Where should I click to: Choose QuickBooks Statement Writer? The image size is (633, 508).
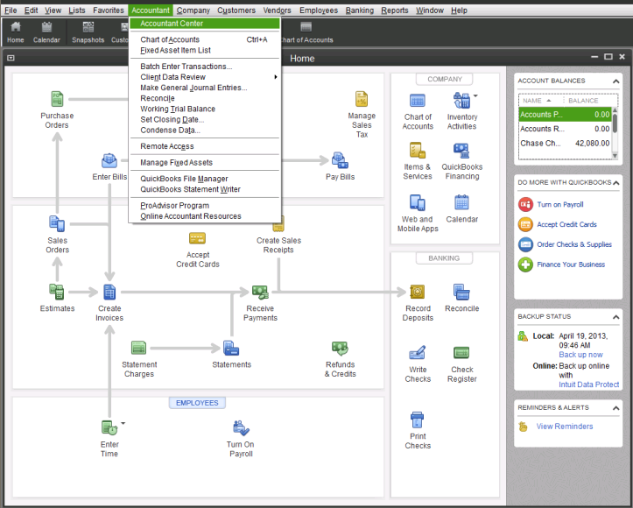click(x=205, y=189)
